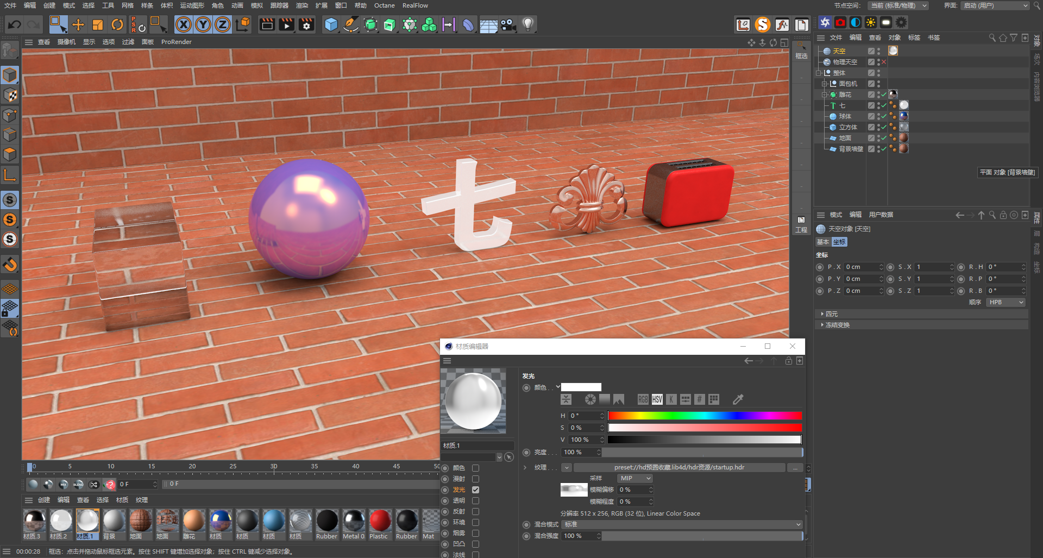Image resolution: width=1043 pixels, height=558 pixels.
Task: Open the color wheel picker mode
Action: (x=590, y=399)
